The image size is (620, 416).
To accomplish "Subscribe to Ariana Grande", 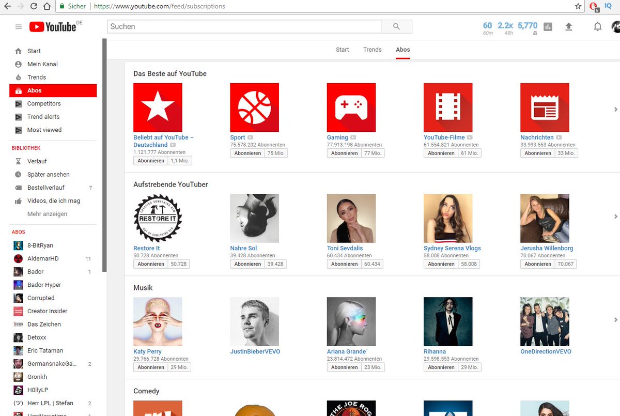I will [345, 367].
